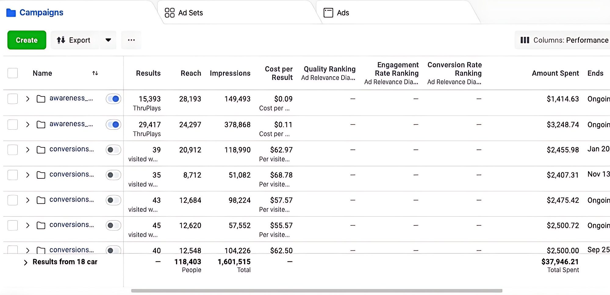Expand the first awareness campaign row
The image size is (610, 295).
[28, 99]
